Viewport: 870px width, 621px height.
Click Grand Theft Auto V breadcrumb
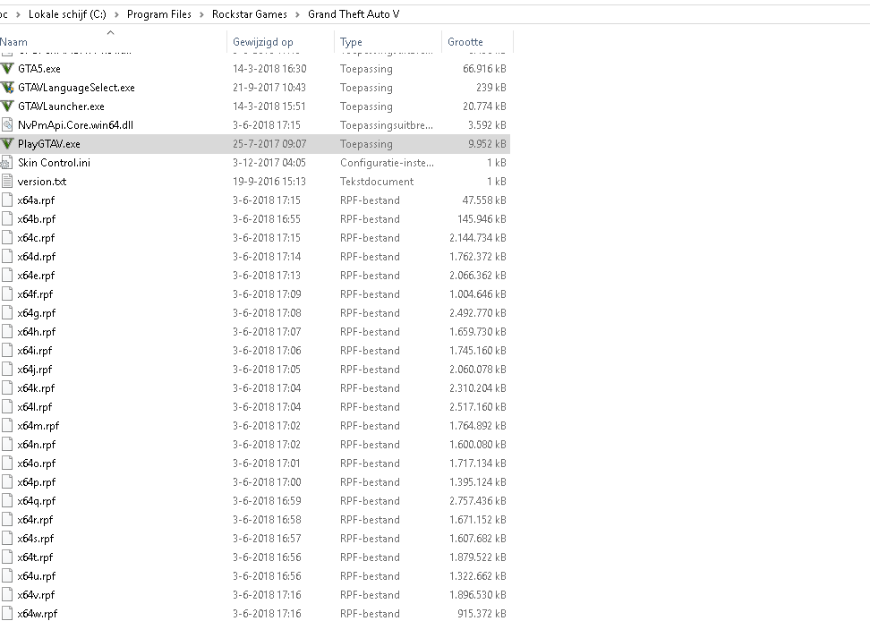(354, 14)
